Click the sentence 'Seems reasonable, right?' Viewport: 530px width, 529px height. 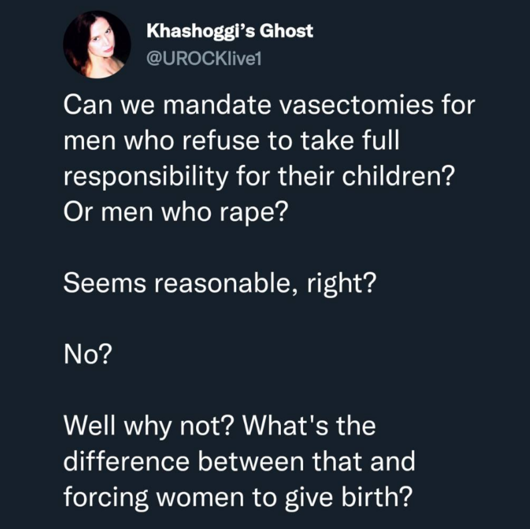pyautogui.click(x=220, y=283)
